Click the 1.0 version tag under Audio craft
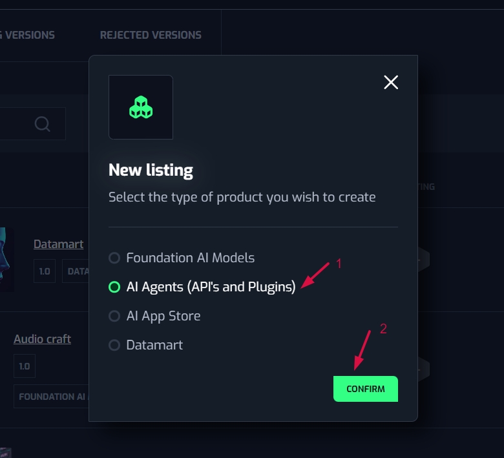 [24, 366]
